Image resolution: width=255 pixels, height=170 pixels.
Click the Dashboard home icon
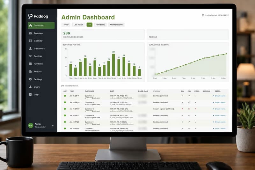click(x=30, y=26)
